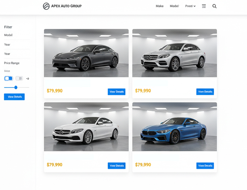Click the APEX AUTO GROUP brand name
The image size is (247, 190).
(66, 6)
